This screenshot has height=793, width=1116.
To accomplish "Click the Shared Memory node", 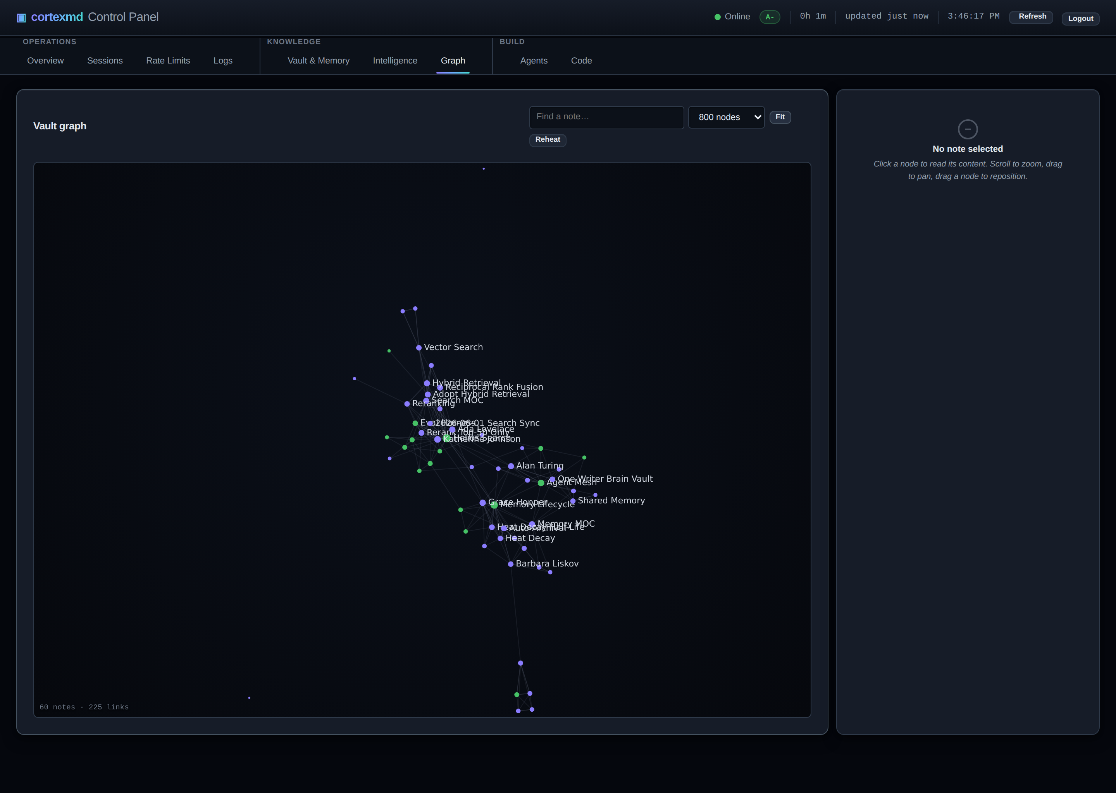I will [x=573, y=501].
